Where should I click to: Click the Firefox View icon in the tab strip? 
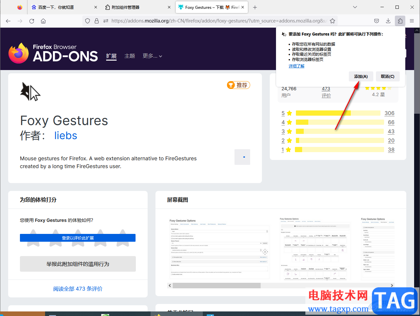click(x=20, y=7)
